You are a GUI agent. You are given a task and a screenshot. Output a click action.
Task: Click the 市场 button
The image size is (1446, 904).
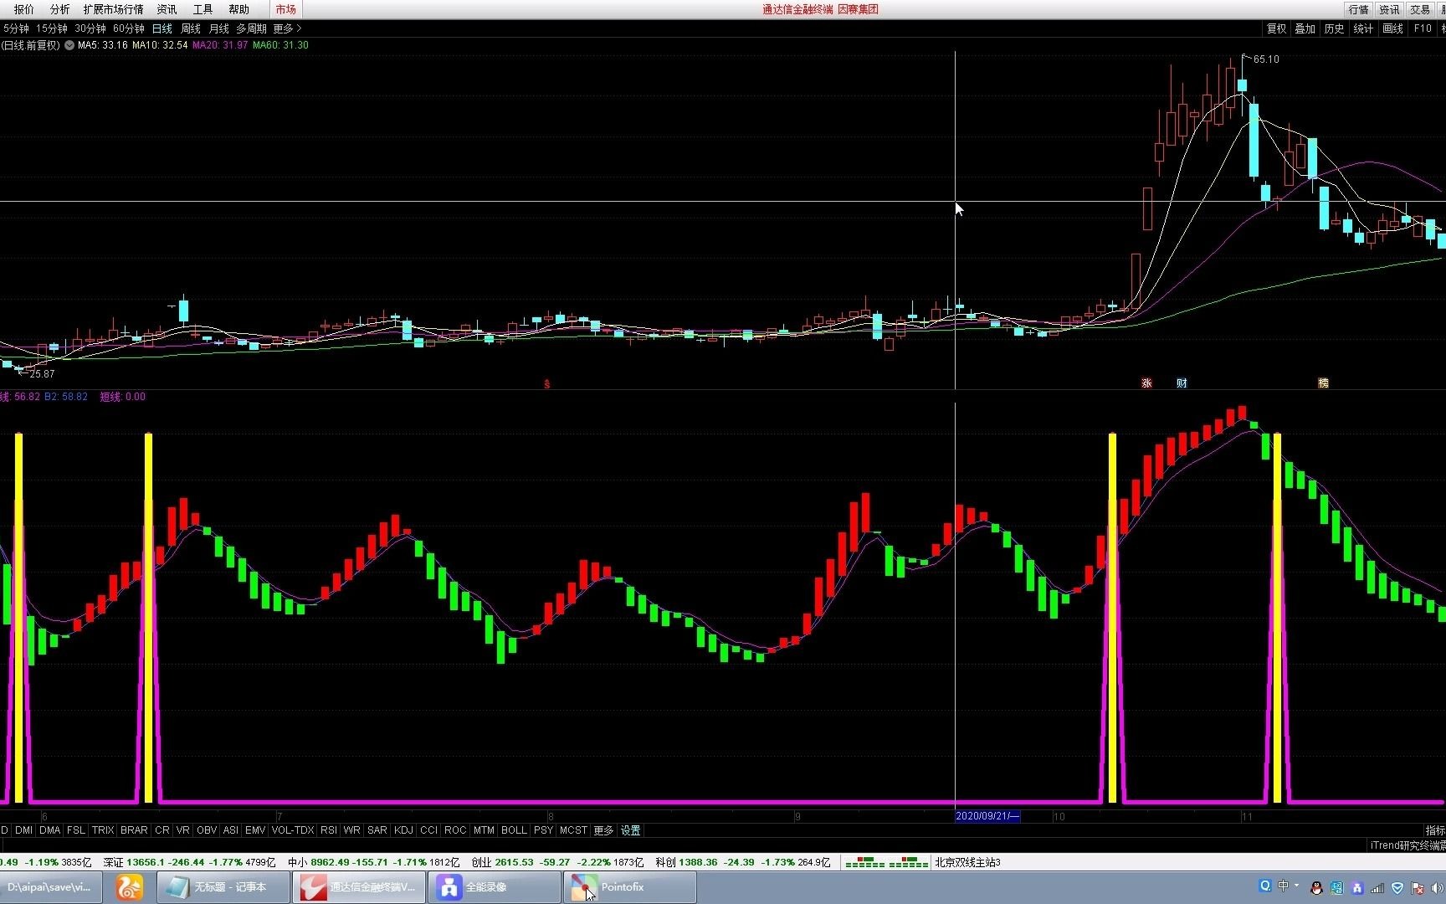pos(286,9)
